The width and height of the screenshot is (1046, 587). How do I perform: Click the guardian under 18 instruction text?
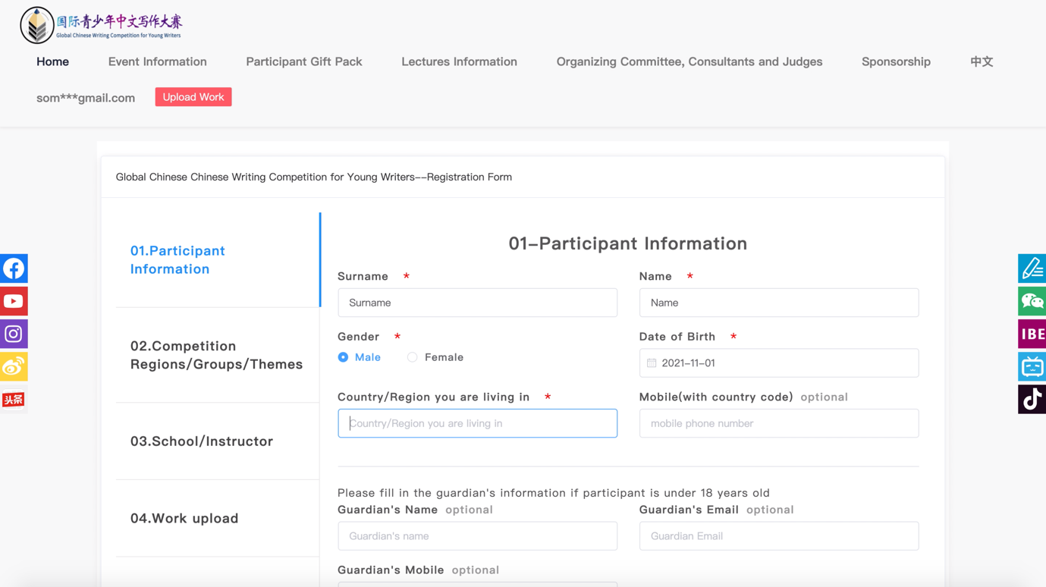[554, 493]
